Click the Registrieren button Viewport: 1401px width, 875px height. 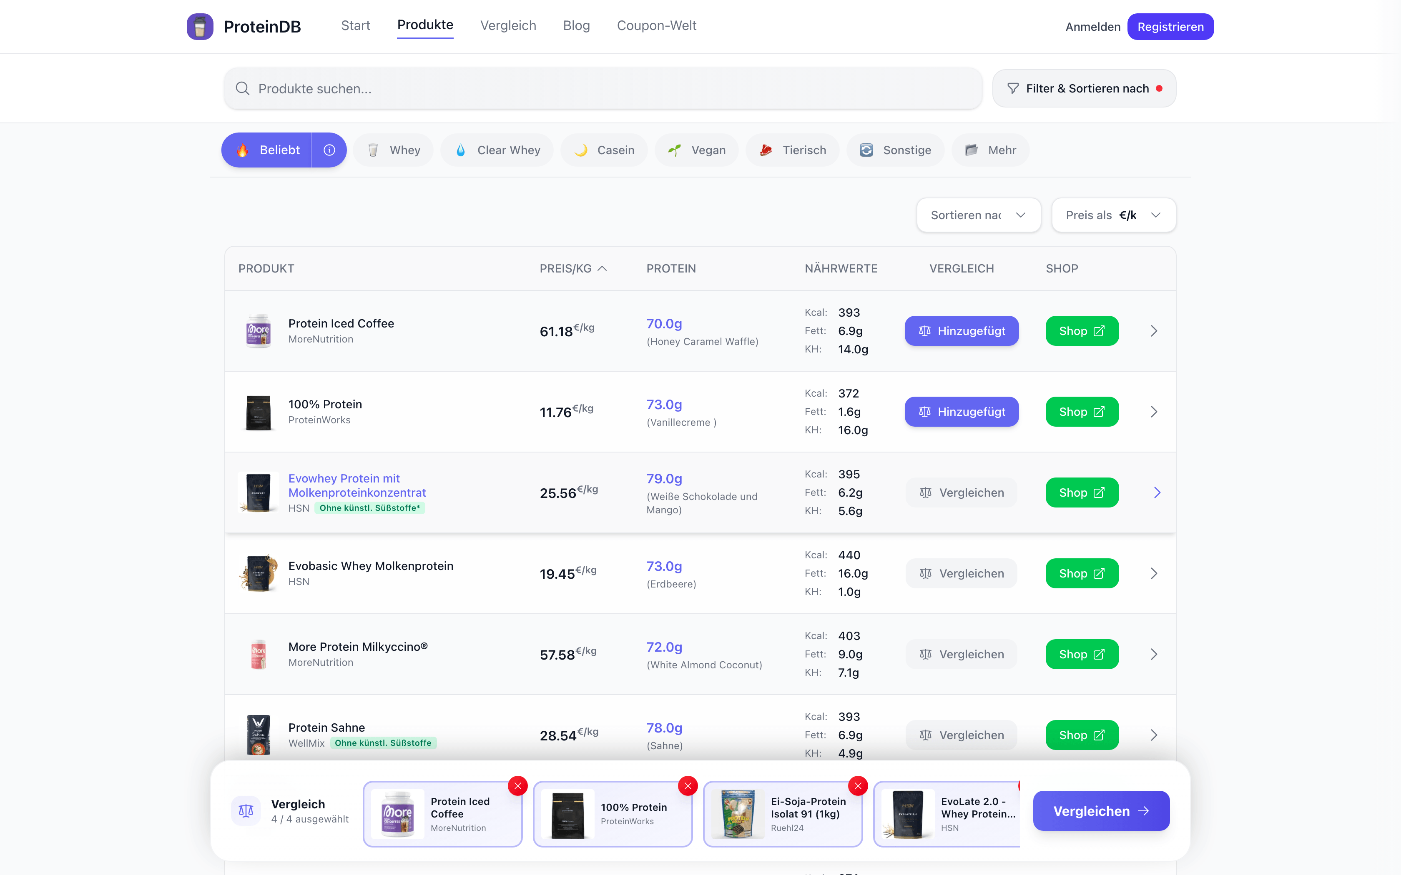[x=1170, y=27]
